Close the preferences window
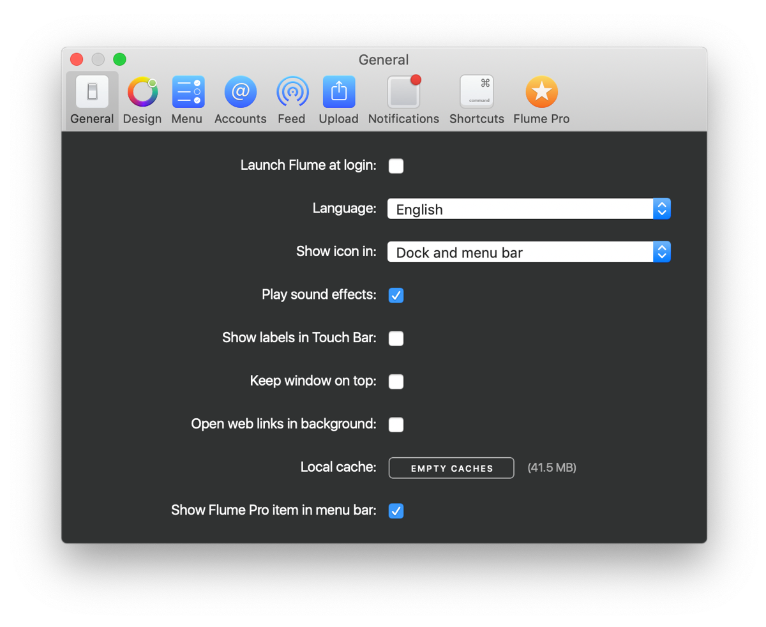 [77, 59]
